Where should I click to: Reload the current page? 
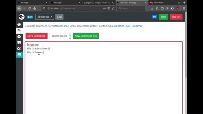[x=29, y=9]
